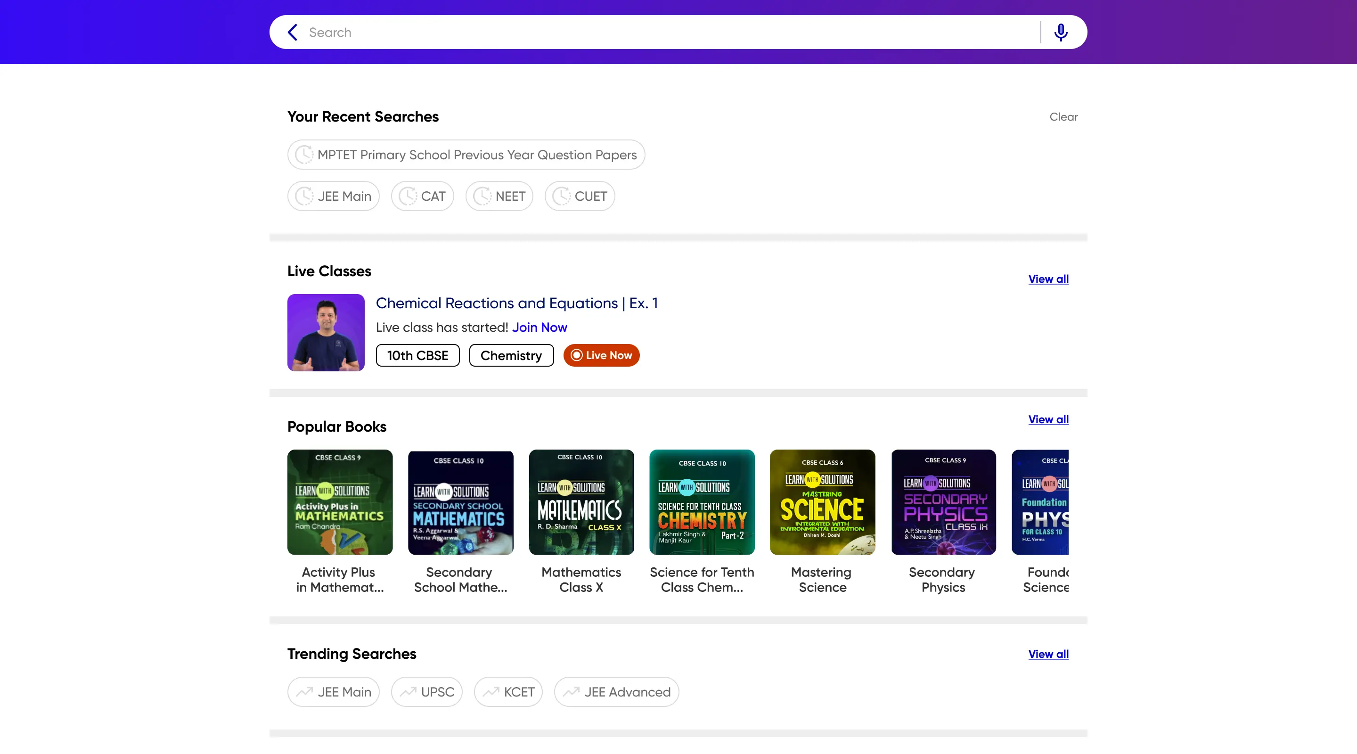Viewport: 1357px width, 754px height.
Task: Click trending arrow icon on UPSC chip
Action: tap(408, 692)
